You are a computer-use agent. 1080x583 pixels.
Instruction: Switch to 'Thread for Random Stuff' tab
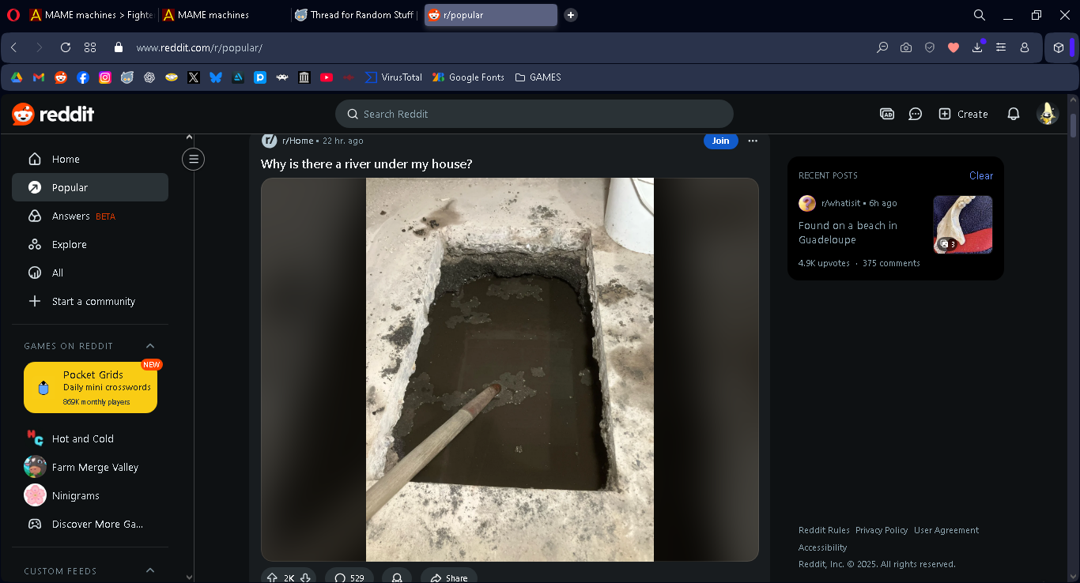click(356, 15)
